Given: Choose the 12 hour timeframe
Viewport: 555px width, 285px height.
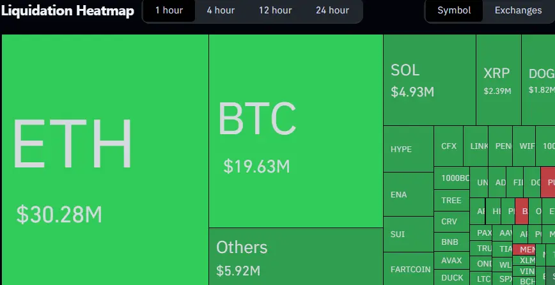Looking at the screenshot, I should click(275, 11).
